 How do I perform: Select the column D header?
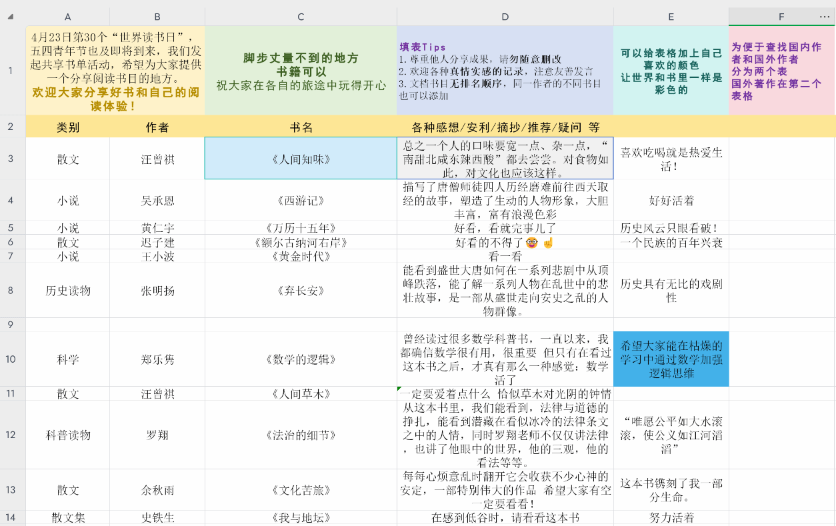(x=505, y=17)
